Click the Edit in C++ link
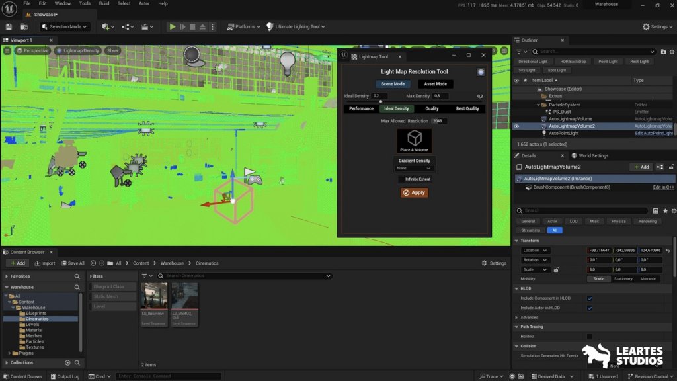The height and width of the screenshot is (381, 677). [x=664, y=187]
